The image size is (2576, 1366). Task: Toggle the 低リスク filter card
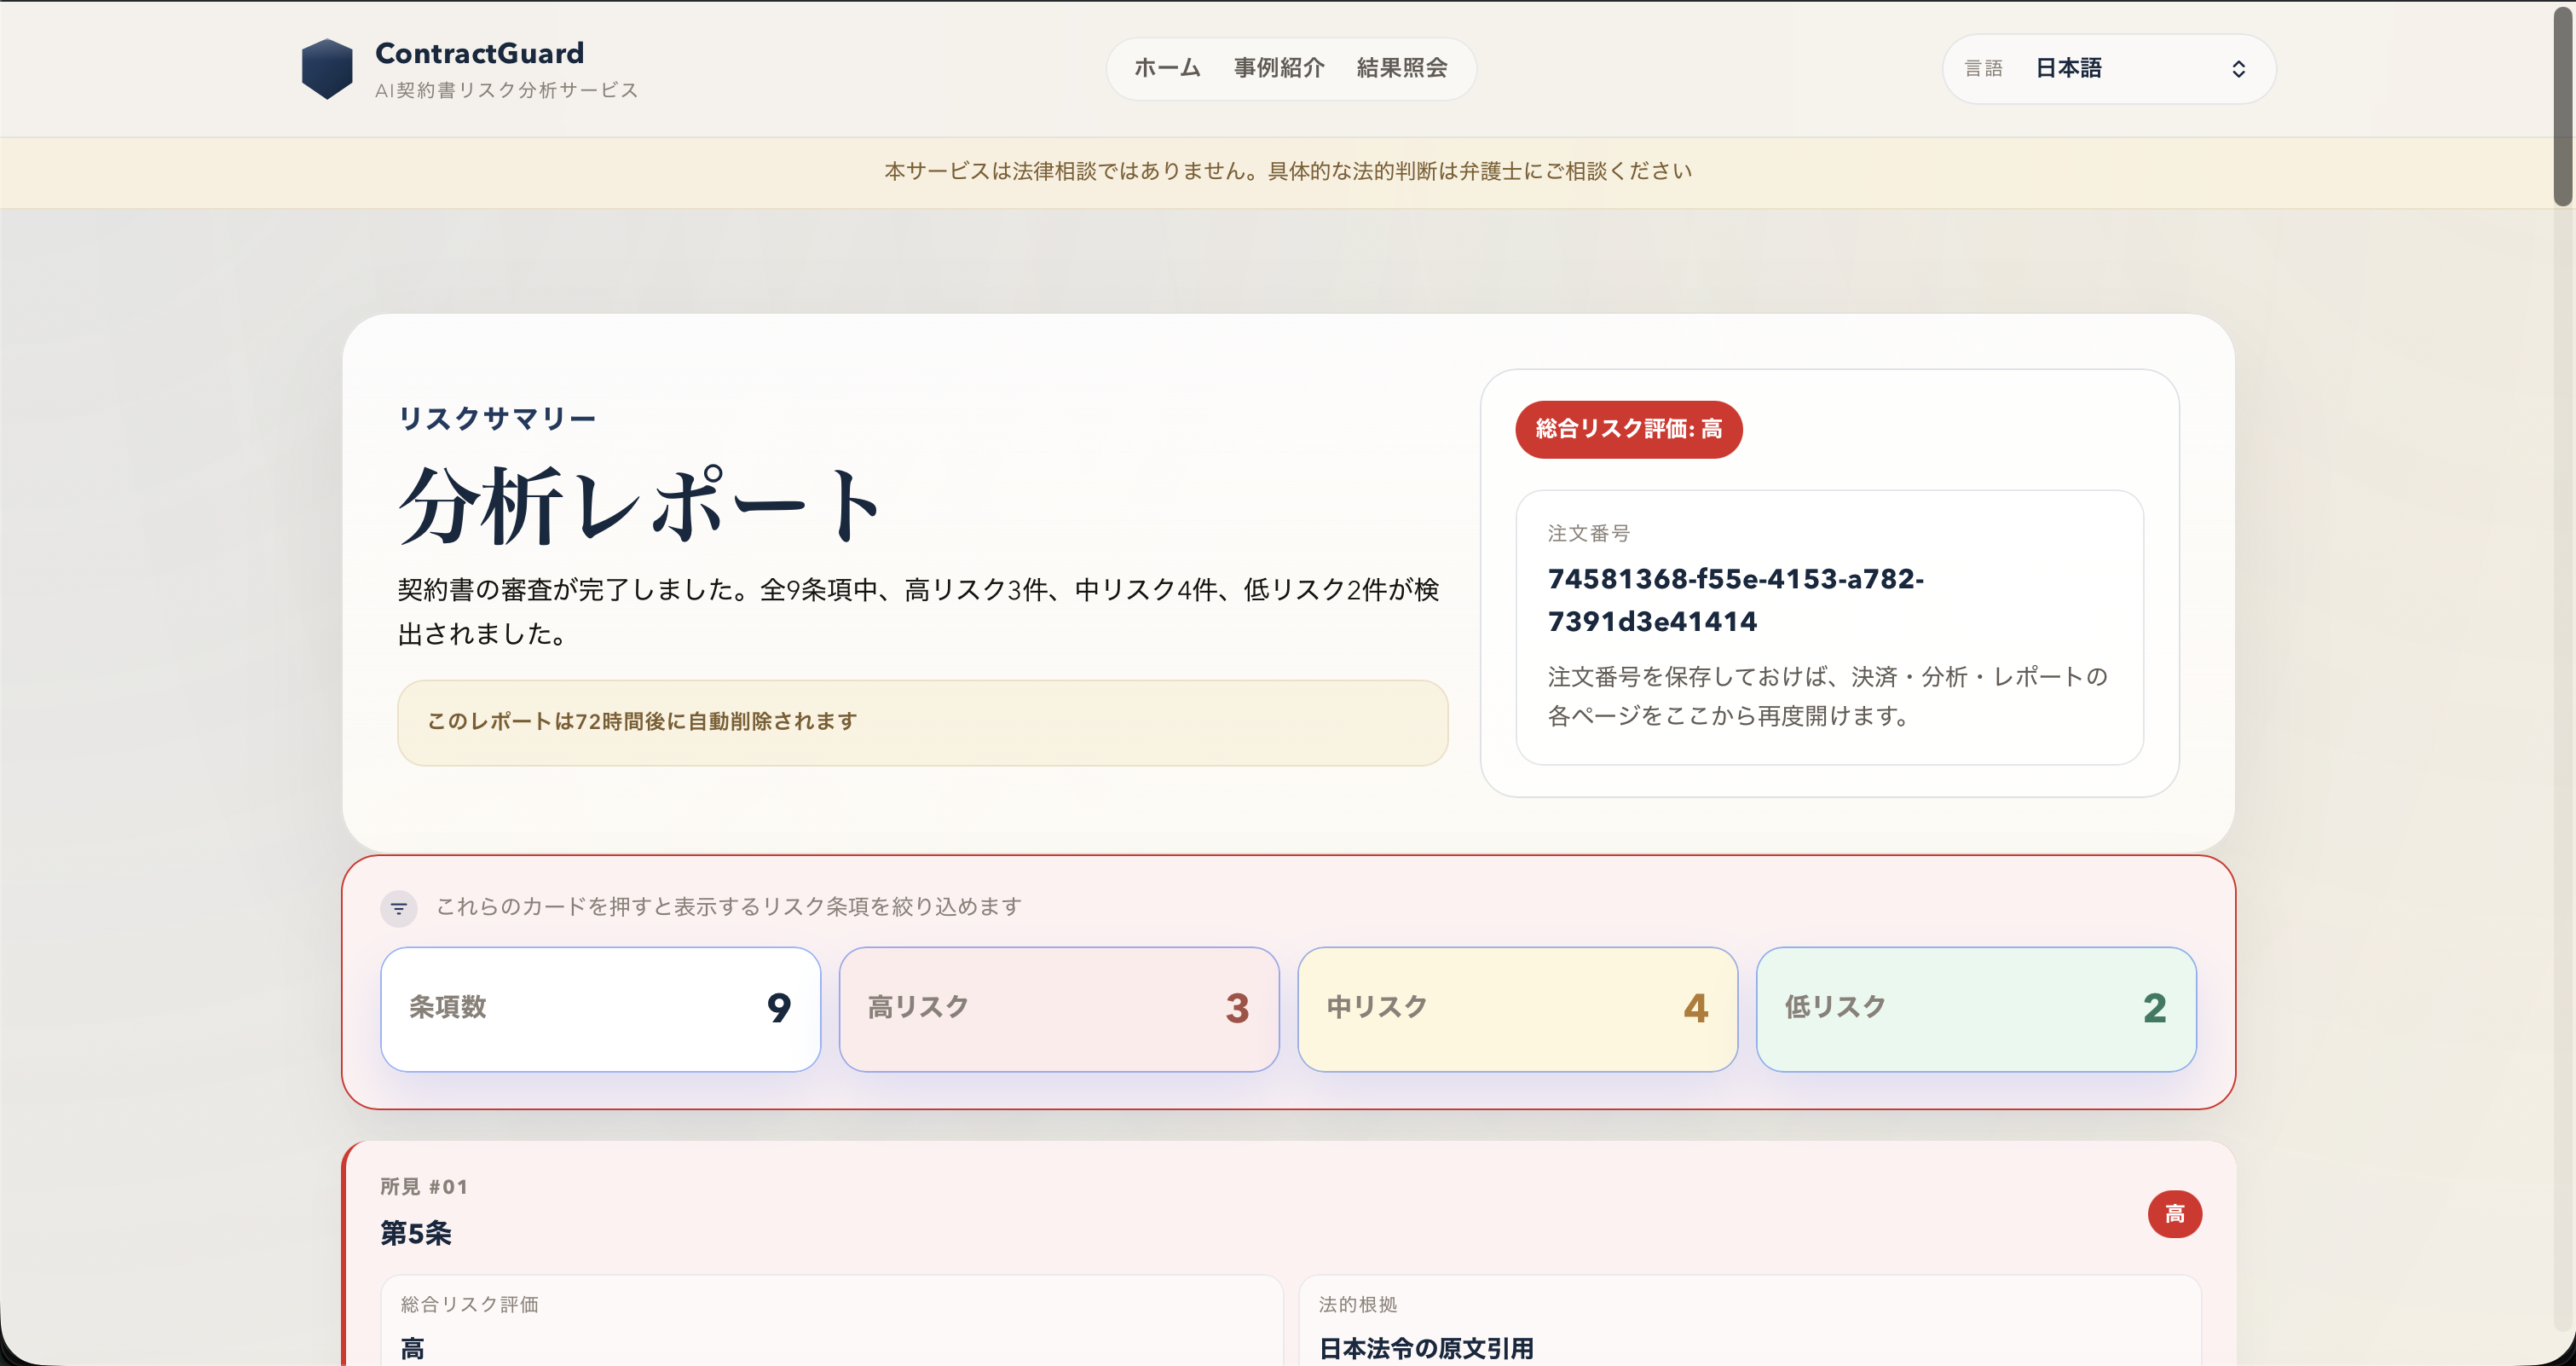click(x=1976, y=1009)
